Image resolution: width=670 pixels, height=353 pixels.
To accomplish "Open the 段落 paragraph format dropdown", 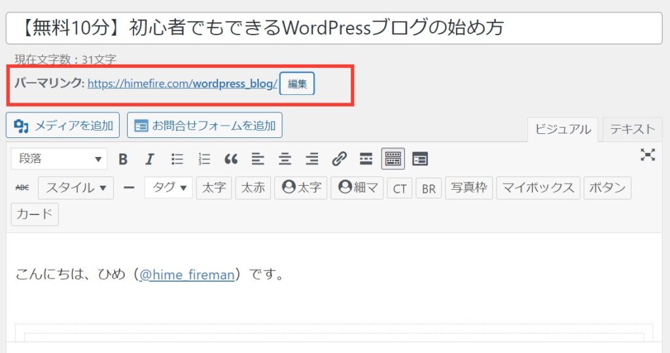I will [x=59, y=159].
